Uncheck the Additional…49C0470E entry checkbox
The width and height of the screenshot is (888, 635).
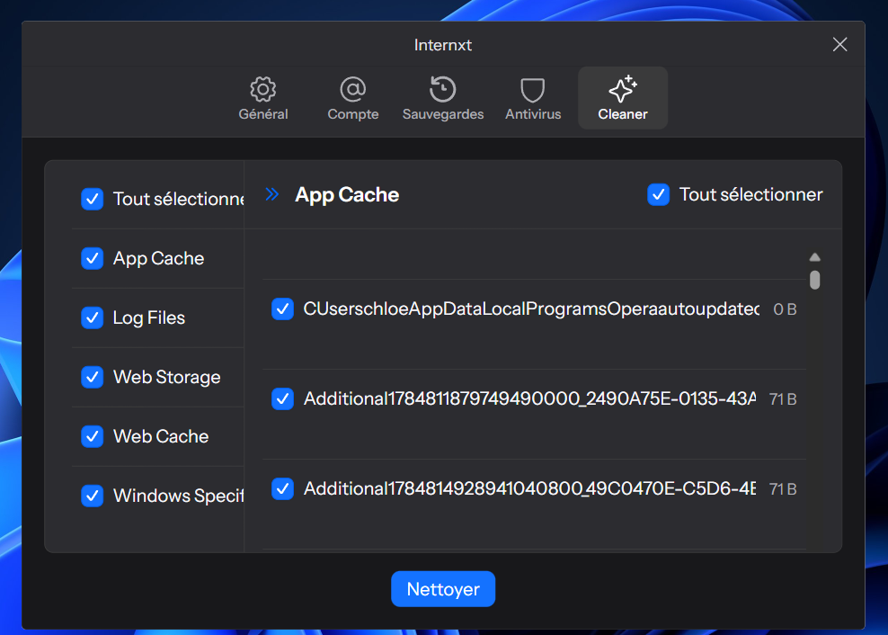click(282, 488)
